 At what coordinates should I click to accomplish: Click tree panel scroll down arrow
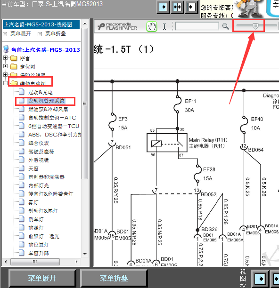pos(85,254)
